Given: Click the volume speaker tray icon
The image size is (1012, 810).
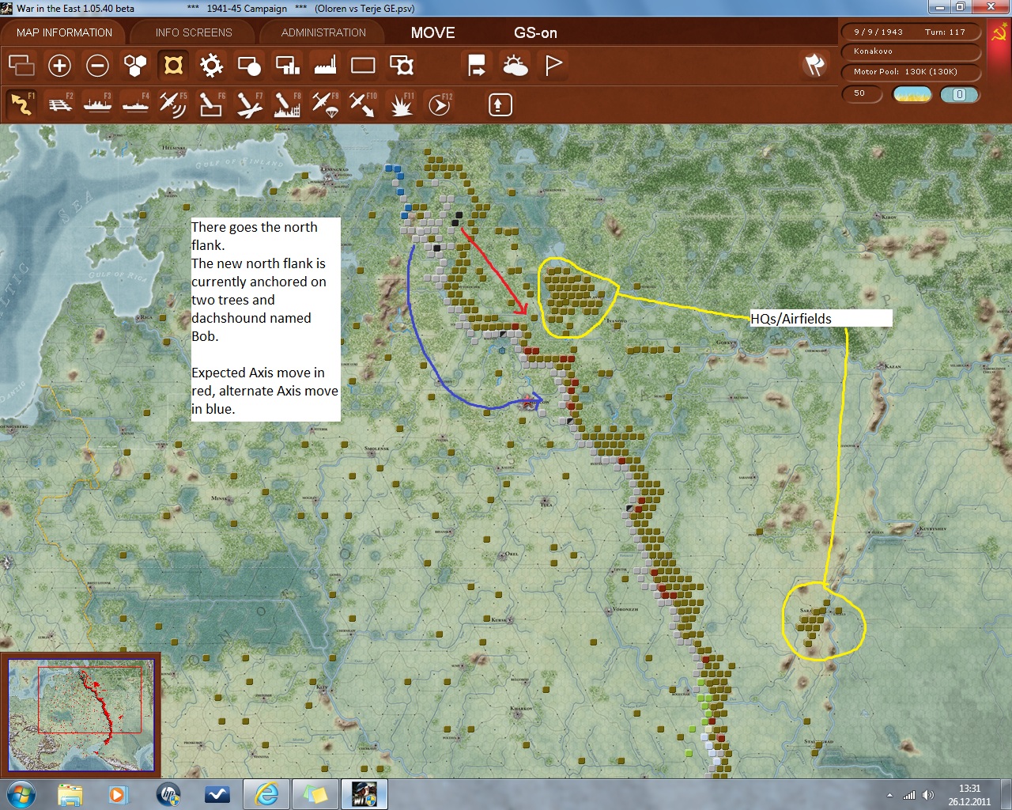Looking at the screenshot, I should pyautogui.click(x=927, y=795).
